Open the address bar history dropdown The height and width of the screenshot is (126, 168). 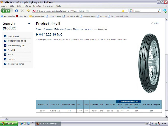click(x=126, y=11)
